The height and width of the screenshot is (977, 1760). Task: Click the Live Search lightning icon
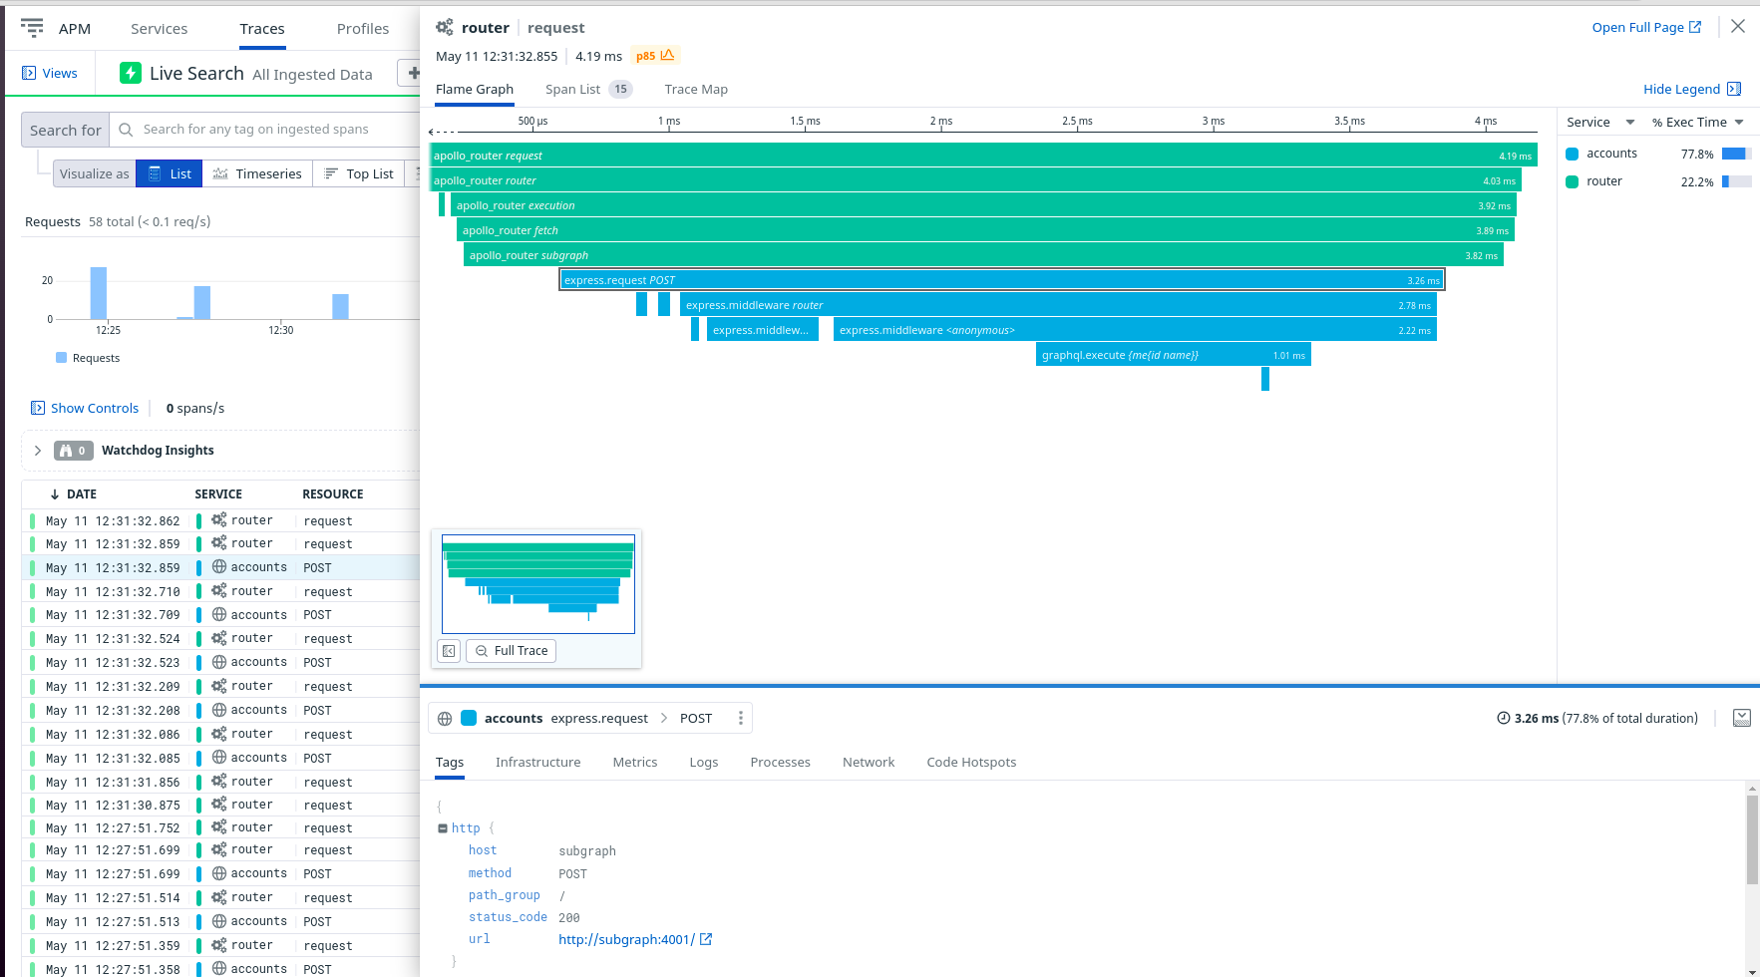click(131, 73)
